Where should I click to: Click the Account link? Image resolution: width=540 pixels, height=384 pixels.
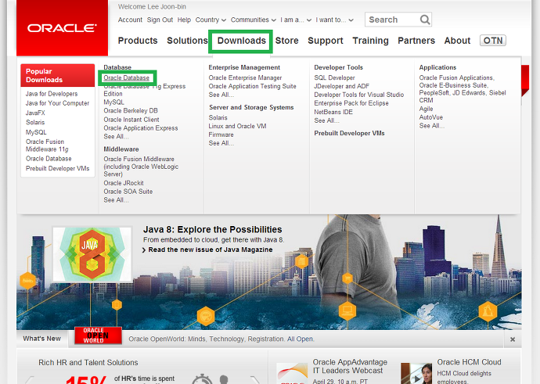pyautogui.click(x=130, y=20)
